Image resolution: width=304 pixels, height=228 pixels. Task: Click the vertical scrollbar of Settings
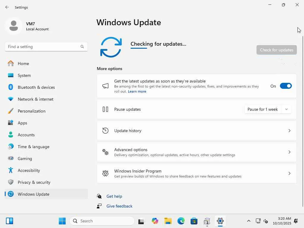pyautogui.click(x=303, y=121)
